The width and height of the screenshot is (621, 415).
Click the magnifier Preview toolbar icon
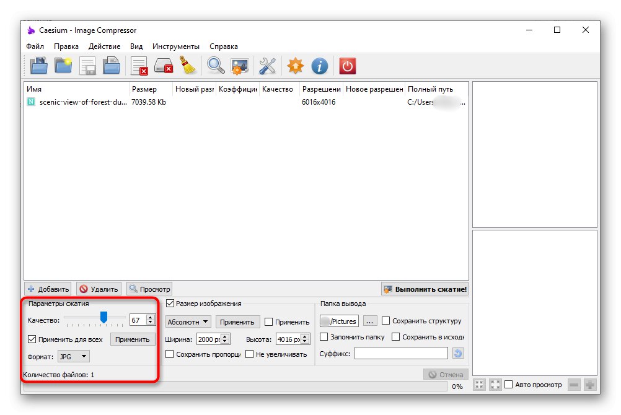point(216,66)
